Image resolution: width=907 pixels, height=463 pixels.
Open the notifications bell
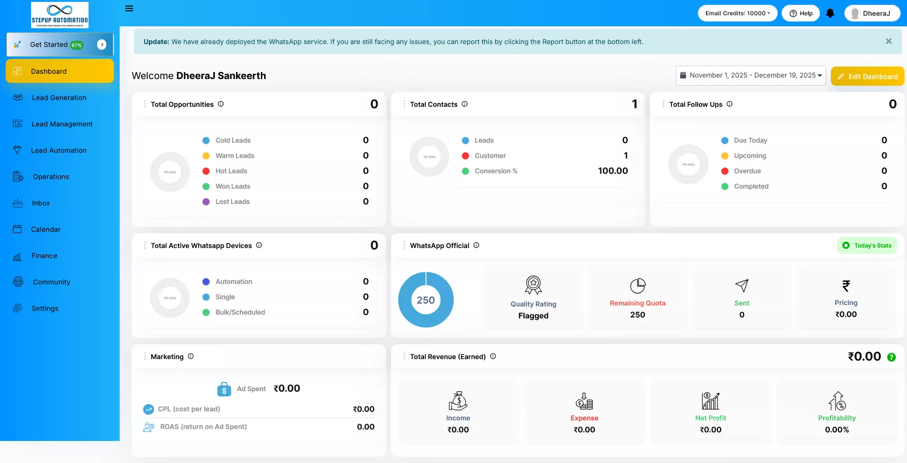pyautogui.click(x=830, y=13)
